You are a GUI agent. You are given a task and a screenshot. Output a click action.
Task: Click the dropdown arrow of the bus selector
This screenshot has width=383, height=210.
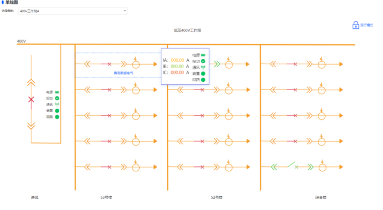tap(125, 10)
